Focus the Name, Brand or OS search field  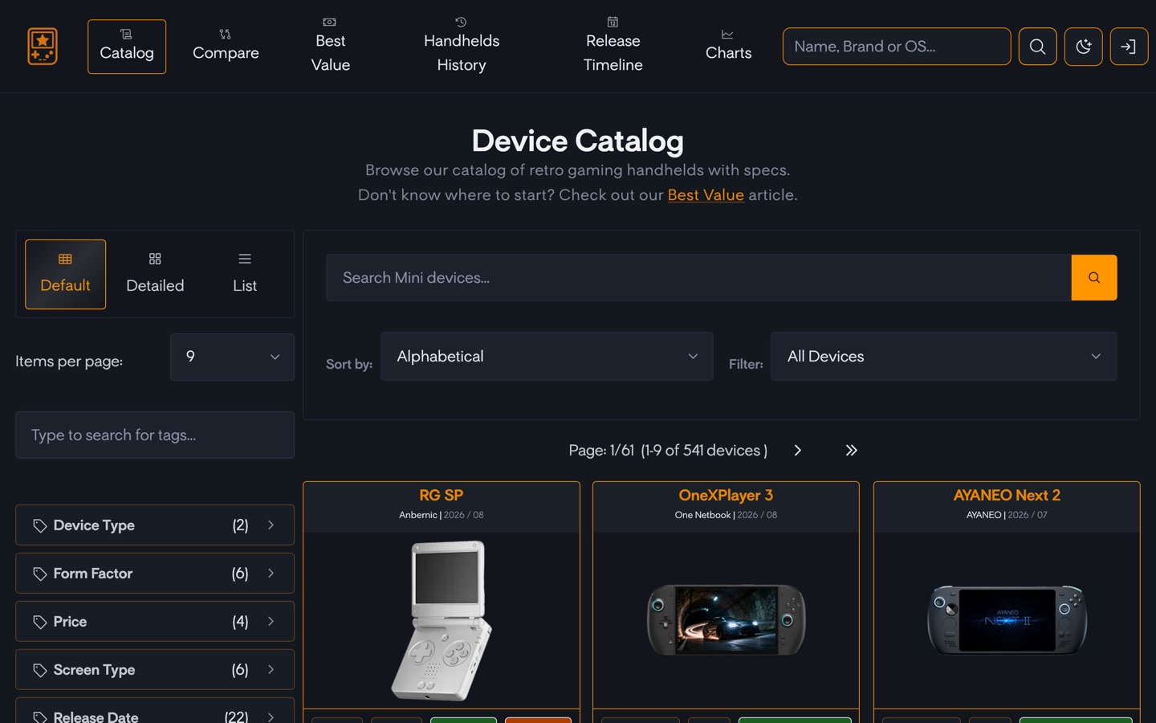tap(897, 47)
